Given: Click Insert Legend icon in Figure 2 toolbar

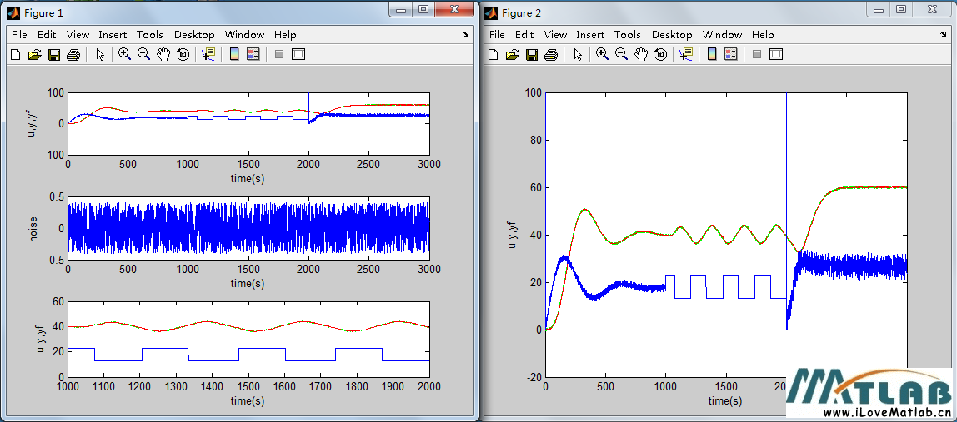Looking at the screenshot, I should (x=731, y=55).
